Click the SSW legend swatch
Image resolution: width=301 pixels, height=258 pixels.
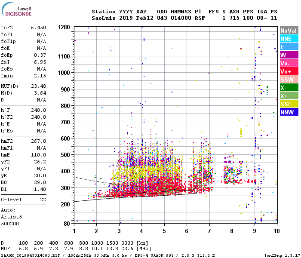pos(289,80)
